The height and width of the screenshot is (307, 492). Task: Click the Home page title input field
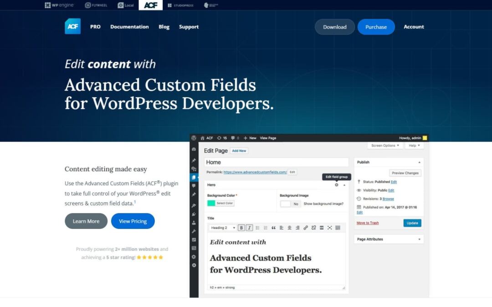pos(276,162)
